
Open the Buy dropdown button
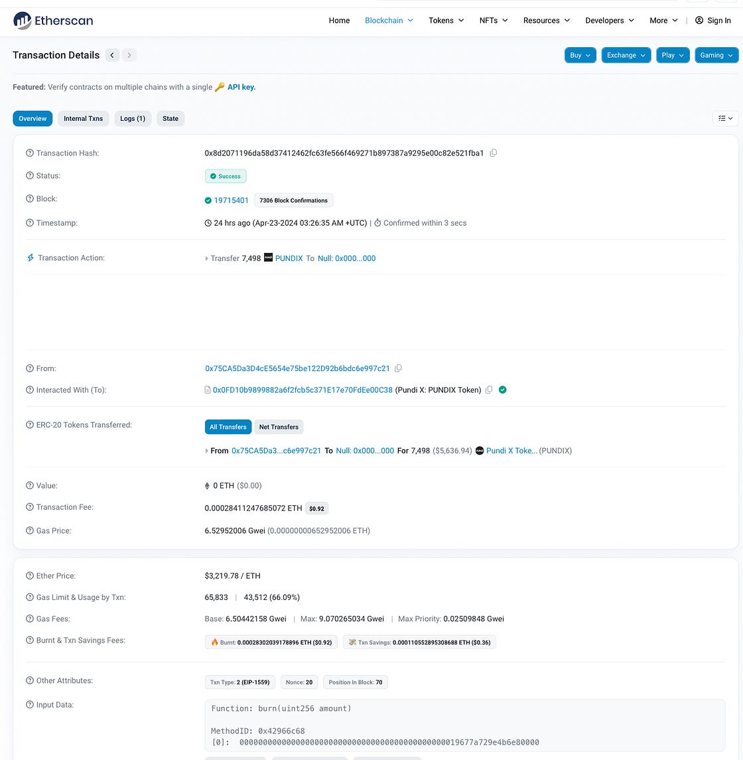pyautogui.click(x=580, y=55)
